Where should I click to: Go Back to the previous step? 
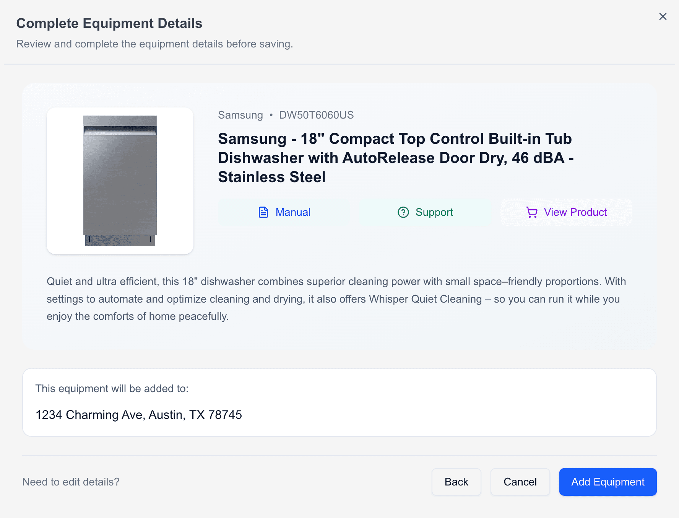tap(456, 482)
